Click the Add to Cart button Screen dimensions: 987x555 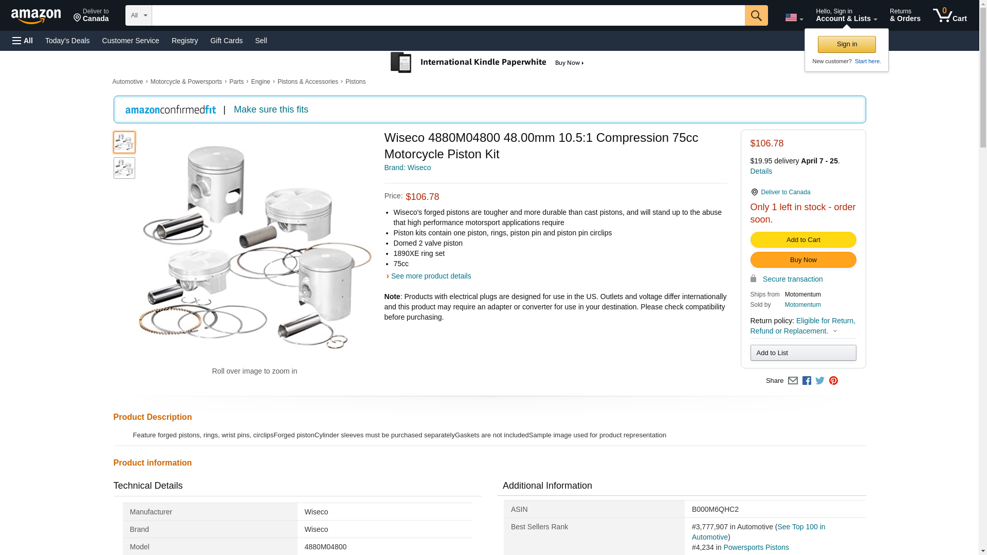point(803,240)
